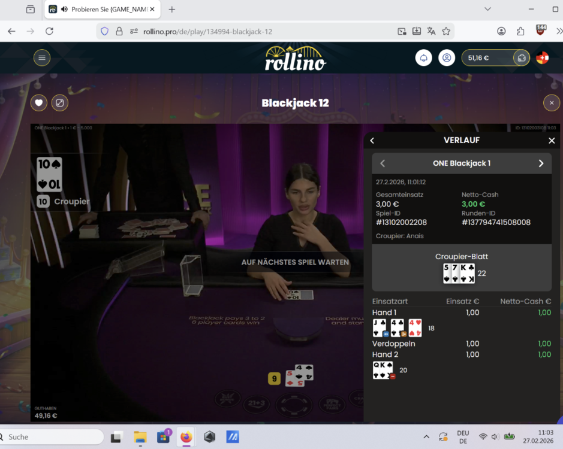Open the user profile icon
The width and height of the screenshot is (563, 449).
(446, 57)
